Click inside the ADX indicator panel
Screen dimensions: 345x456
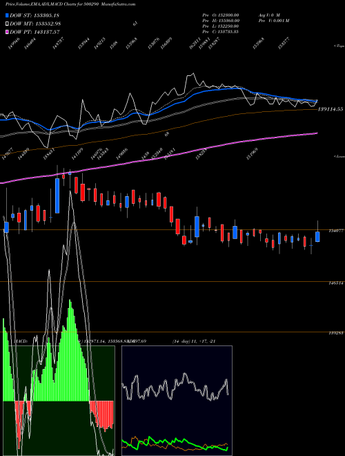coord(177,401)
